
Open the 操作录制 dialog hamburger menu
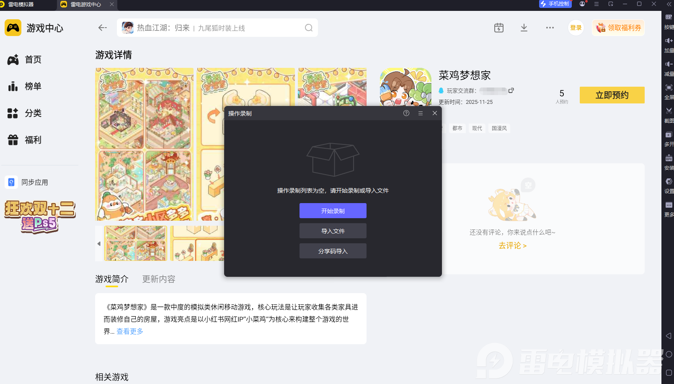(x=420, y=113)
